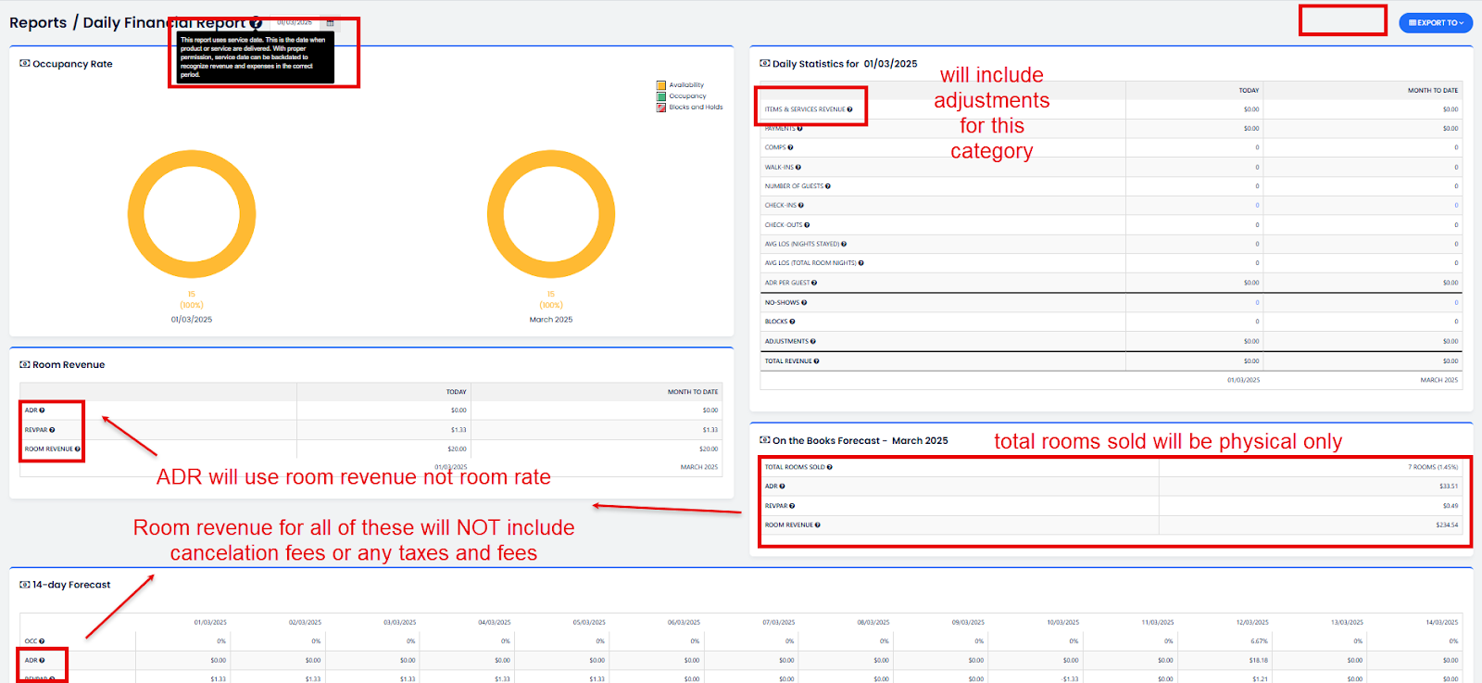This screenshot has width=1482, height=683.
Task: Click the report date input field
Action: [x=295, y=22]
